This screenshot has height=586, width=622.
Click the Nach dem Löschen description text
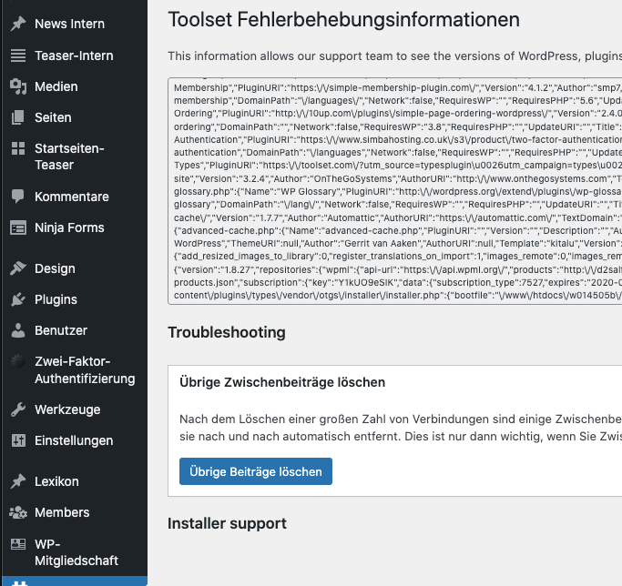(x=401, y=428)
